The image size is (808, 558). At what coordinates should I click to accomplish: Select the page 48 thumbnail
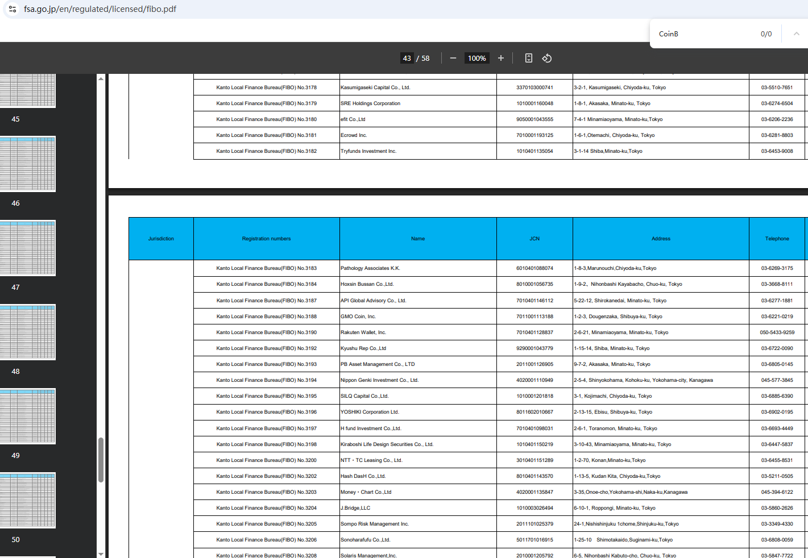28,332
